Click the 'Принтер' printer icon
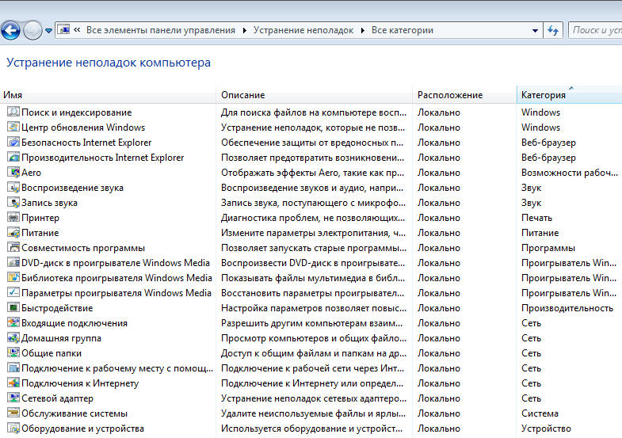Screen dimensions: 622x438 click(x=13, y=218)
